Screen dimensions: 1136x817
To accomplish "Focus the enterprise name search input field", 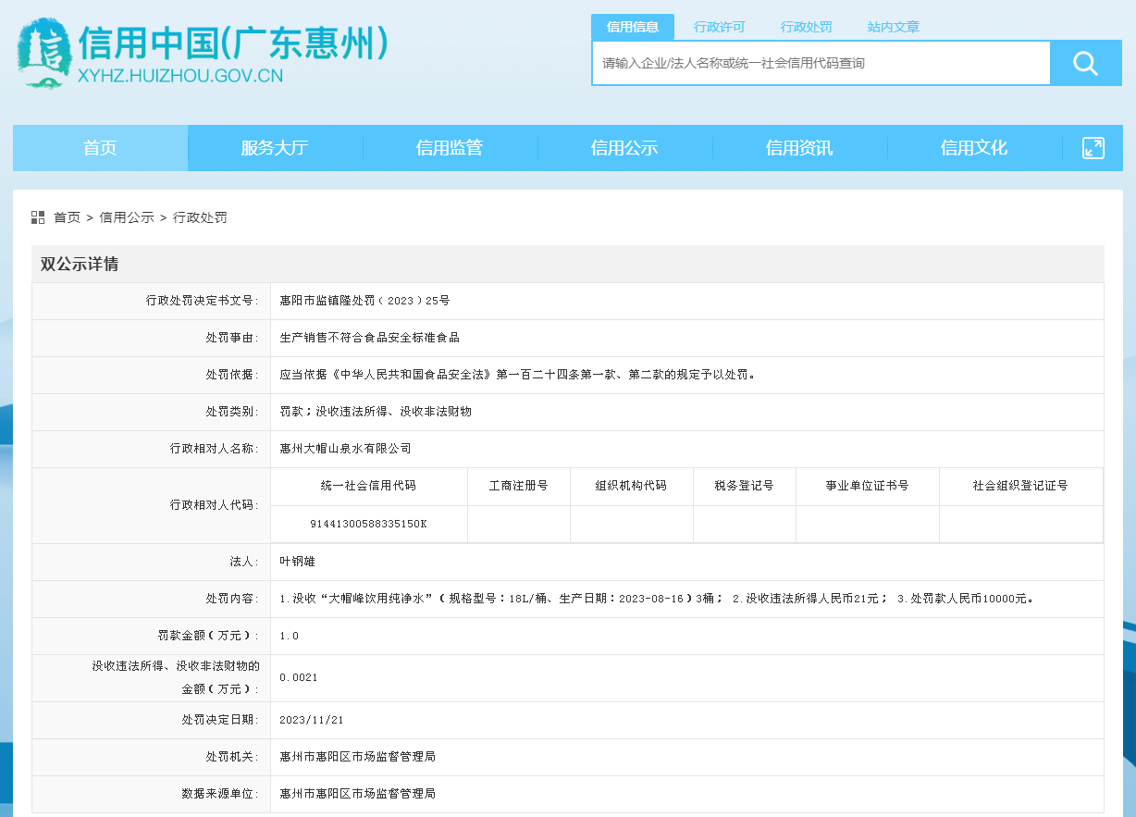I will coord(821,63).
